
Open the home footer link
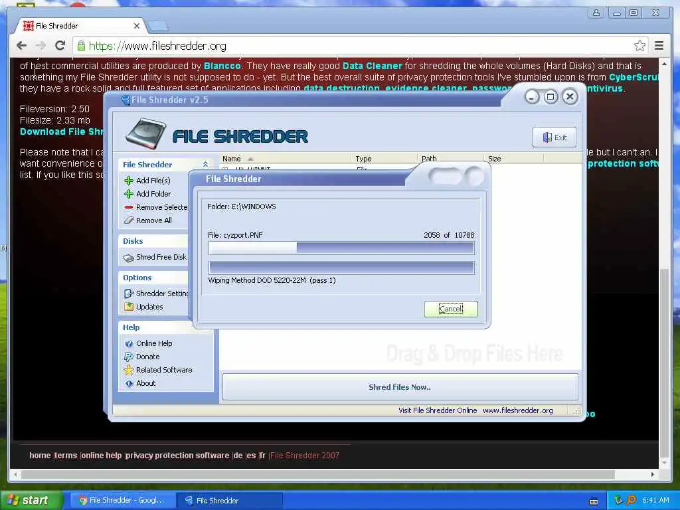coord(40,456)
